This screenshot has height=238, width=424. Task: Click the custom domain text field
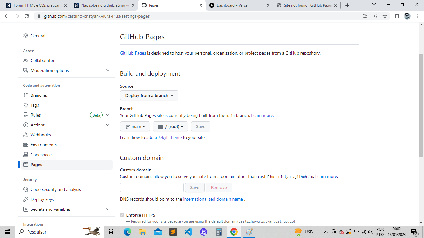pyautogui.click(x=152, y=187)
